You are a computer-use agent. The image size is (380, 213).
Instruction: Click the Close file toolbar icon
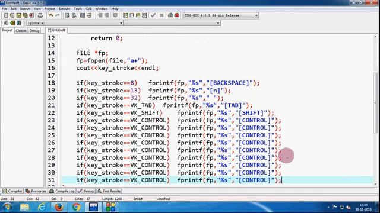31,15
